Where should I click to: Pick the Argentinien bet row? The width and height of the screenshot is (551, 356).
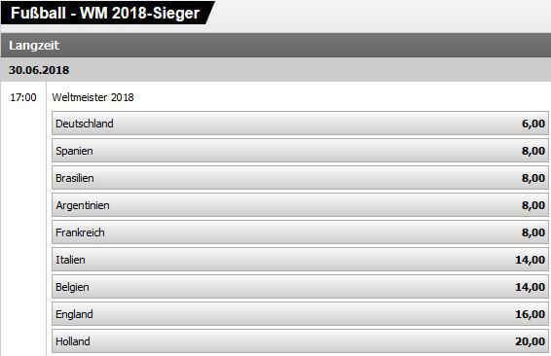(x=300, y=205)
